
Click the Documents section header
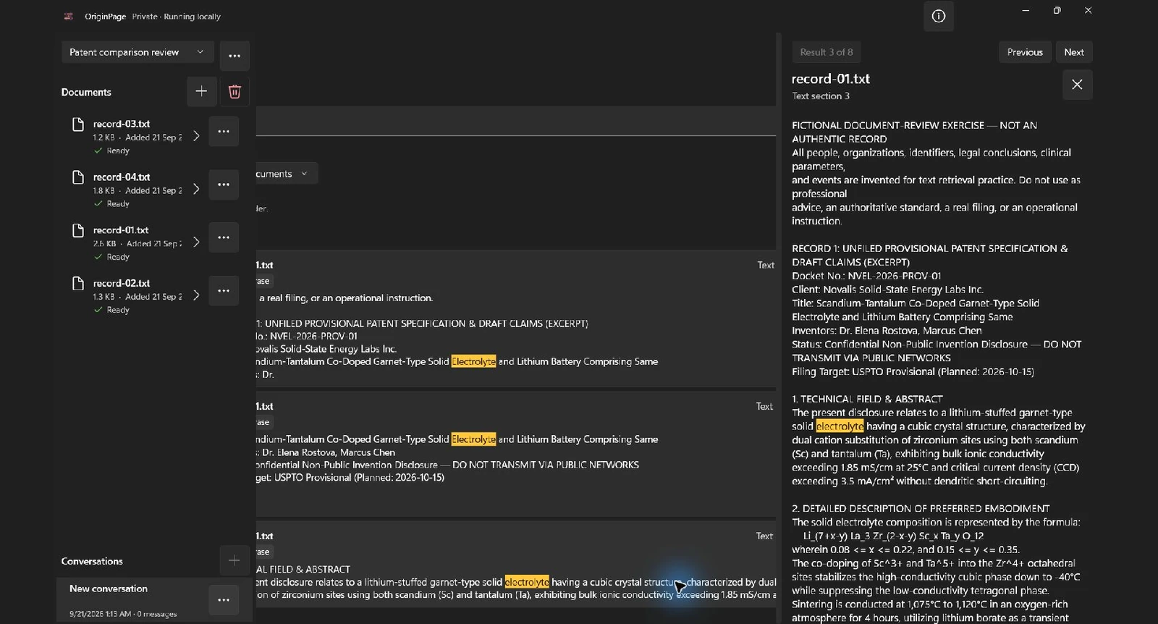(86, 92)
